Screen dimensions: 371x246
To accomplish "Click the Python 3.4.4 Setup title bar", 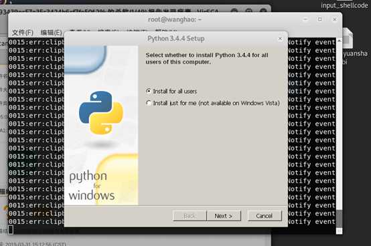I will pos(176,39).
